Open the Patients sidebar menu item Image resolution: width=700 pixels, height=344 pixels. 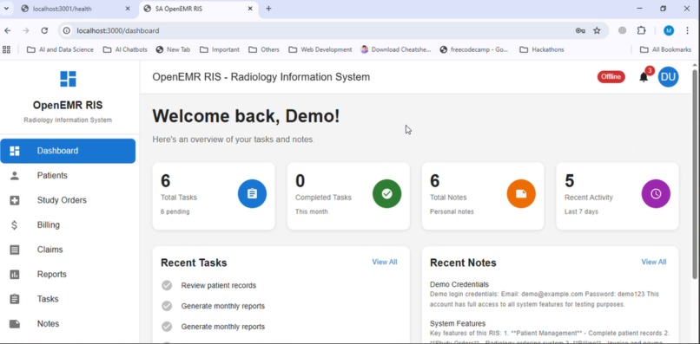(x=68, y=176)
